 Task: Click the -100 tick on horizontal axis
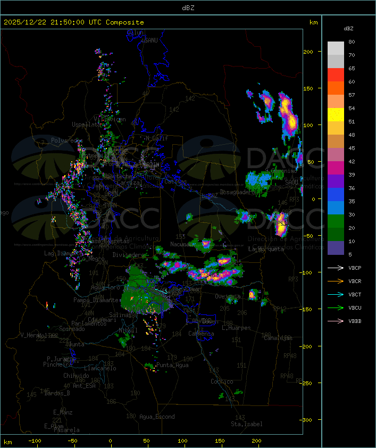35,441
